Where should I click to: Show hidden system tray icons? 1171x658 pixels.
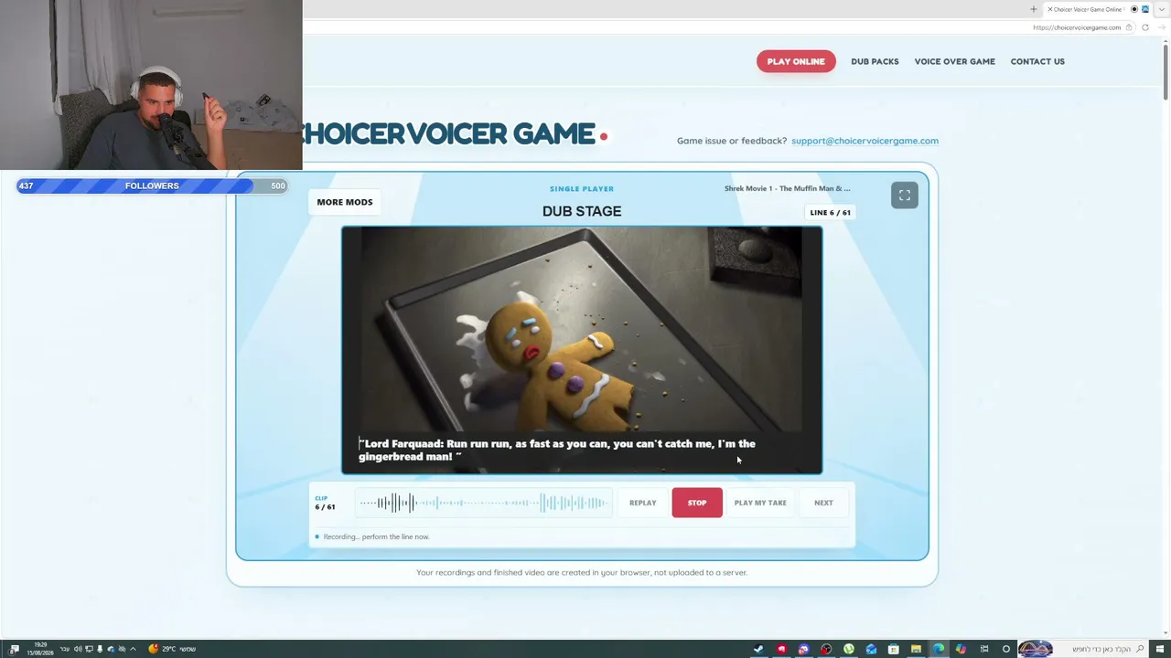pyautogui.click(x=134, y=649)
